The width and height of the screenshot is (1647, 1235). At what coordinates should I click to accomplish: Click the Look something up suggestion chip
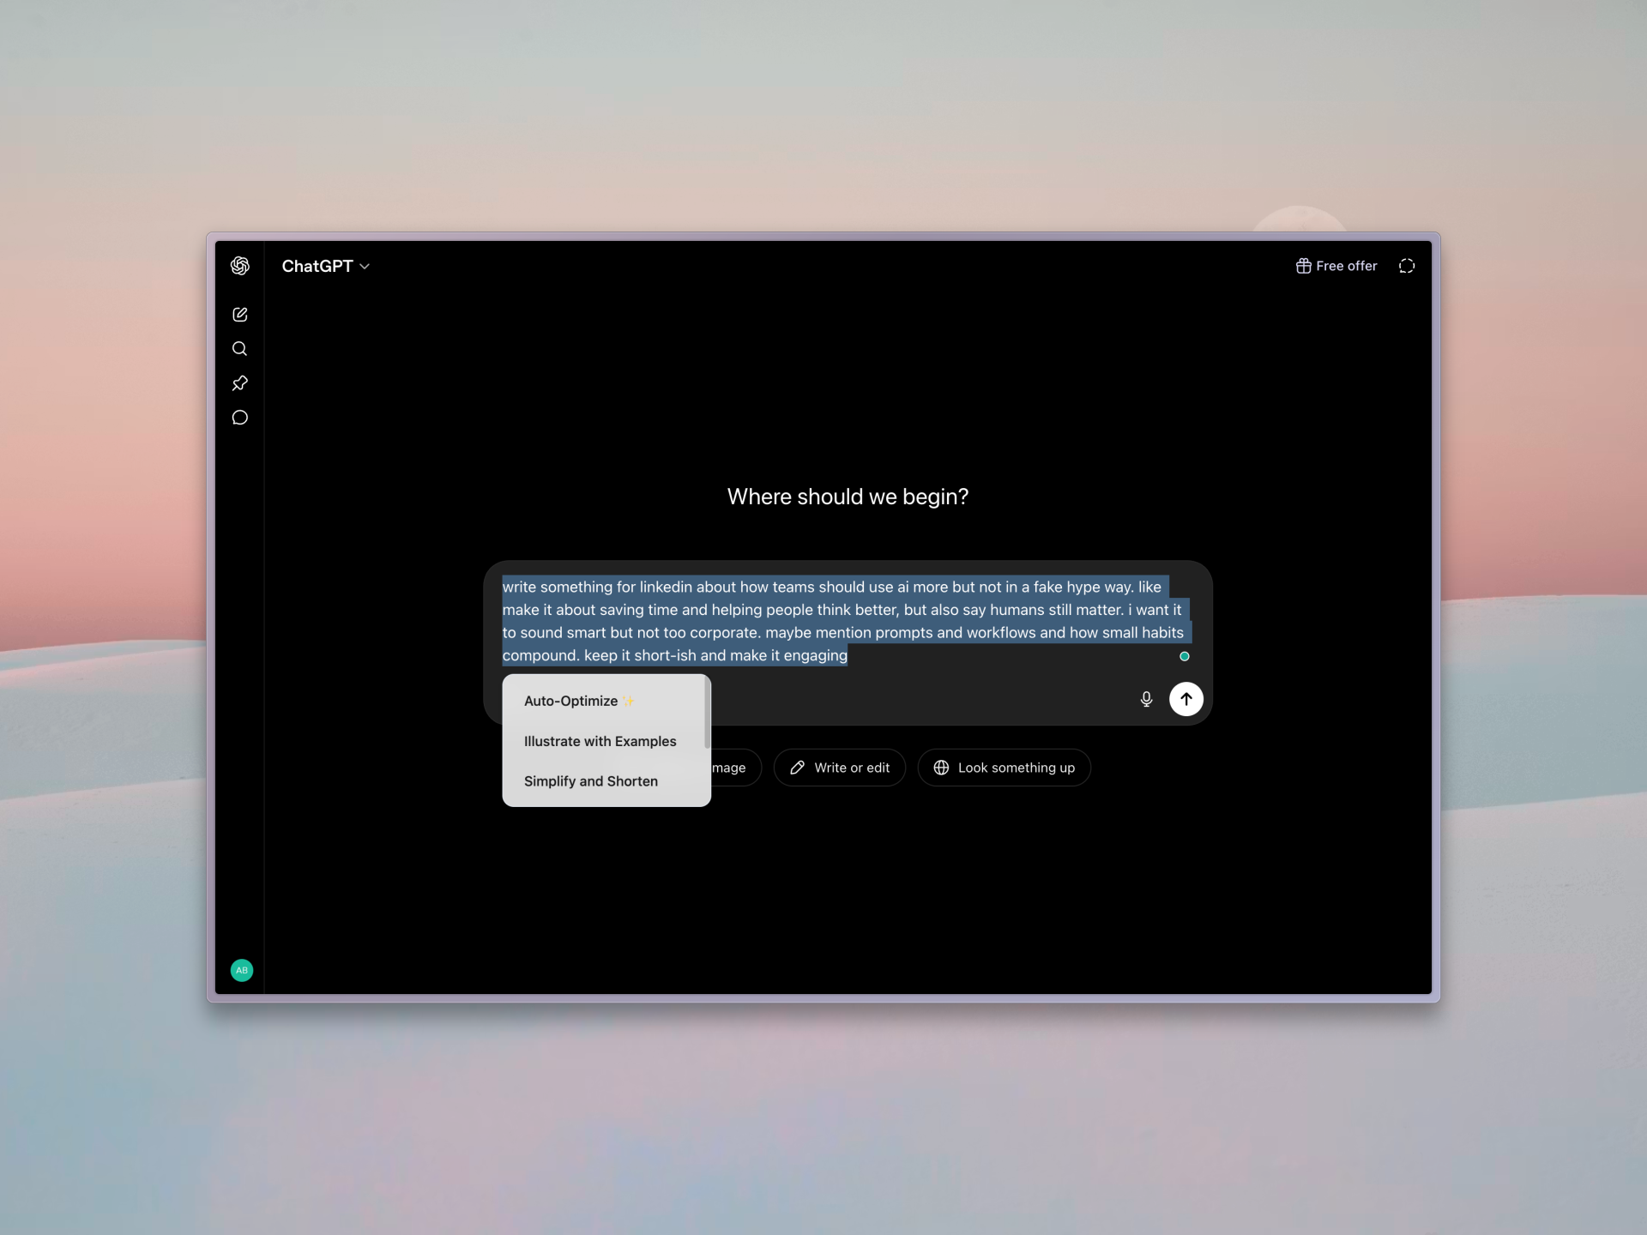point(1004,768)
